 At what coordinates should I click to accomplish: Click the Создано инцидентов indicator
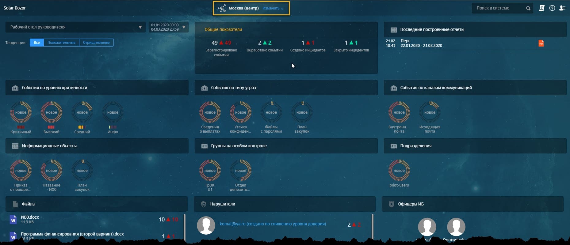coord(308,46)
